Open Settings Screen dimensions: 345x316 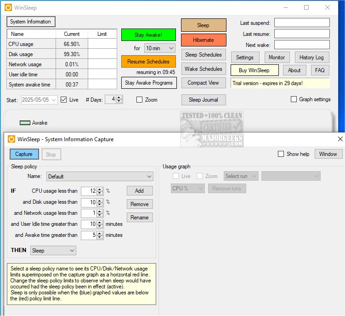coord(245,57)
